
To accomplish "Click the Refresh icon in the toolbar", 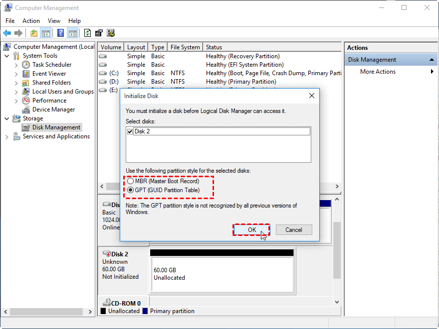I will [x=87, y=33].
